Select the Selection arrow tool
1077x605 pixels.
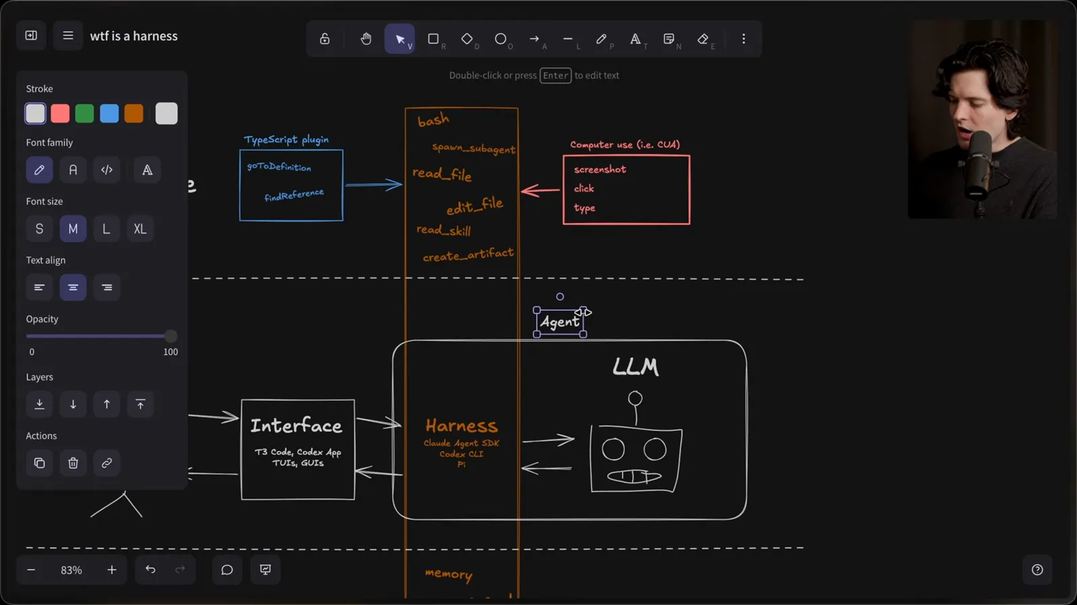point(400,39)
